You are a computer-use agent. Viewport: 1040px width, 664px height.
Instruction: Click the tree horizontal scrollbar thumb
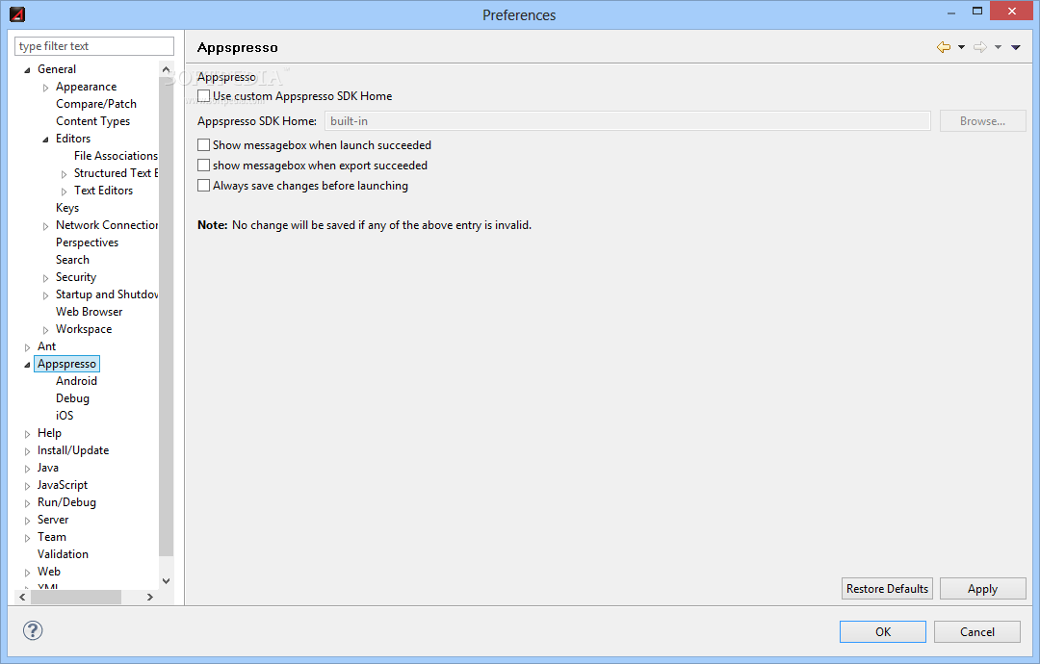76,597
